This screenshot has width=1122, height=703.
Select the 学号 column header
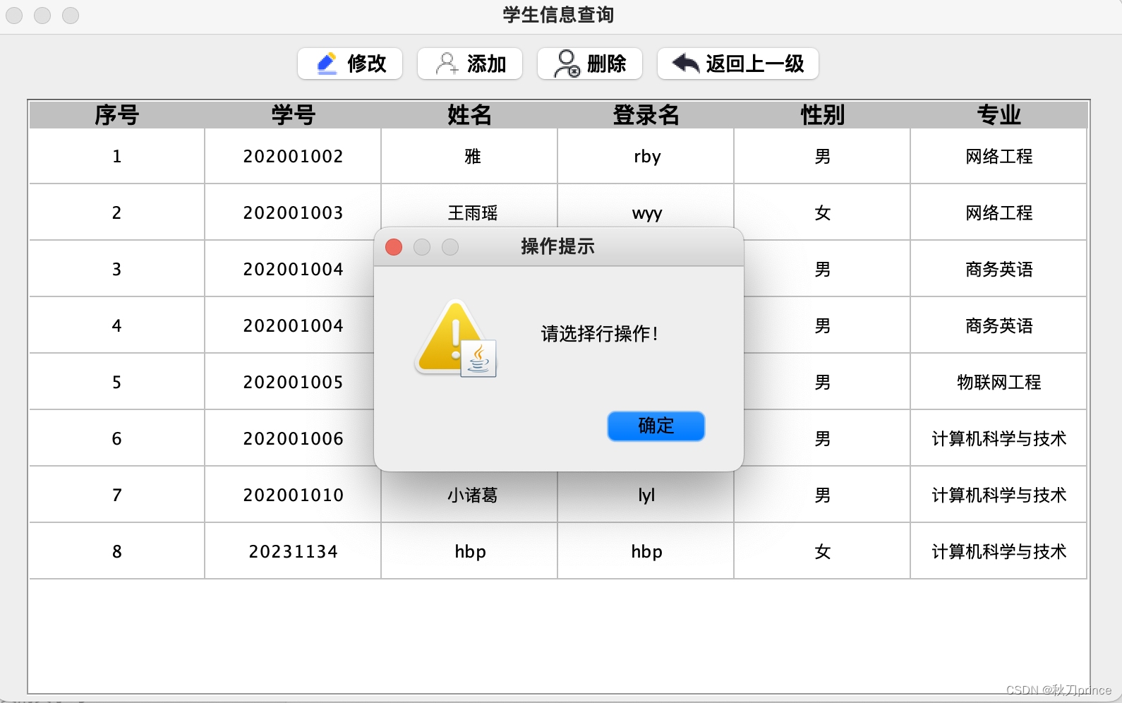tap(293, 114)
